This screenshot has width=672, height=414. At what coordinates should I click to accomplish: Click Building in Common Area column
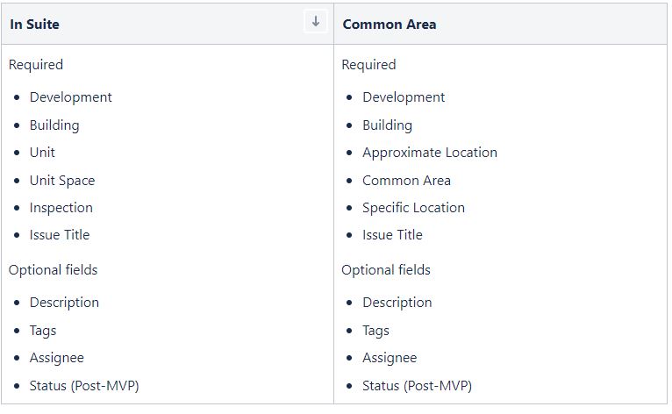[x=388, y=125]
